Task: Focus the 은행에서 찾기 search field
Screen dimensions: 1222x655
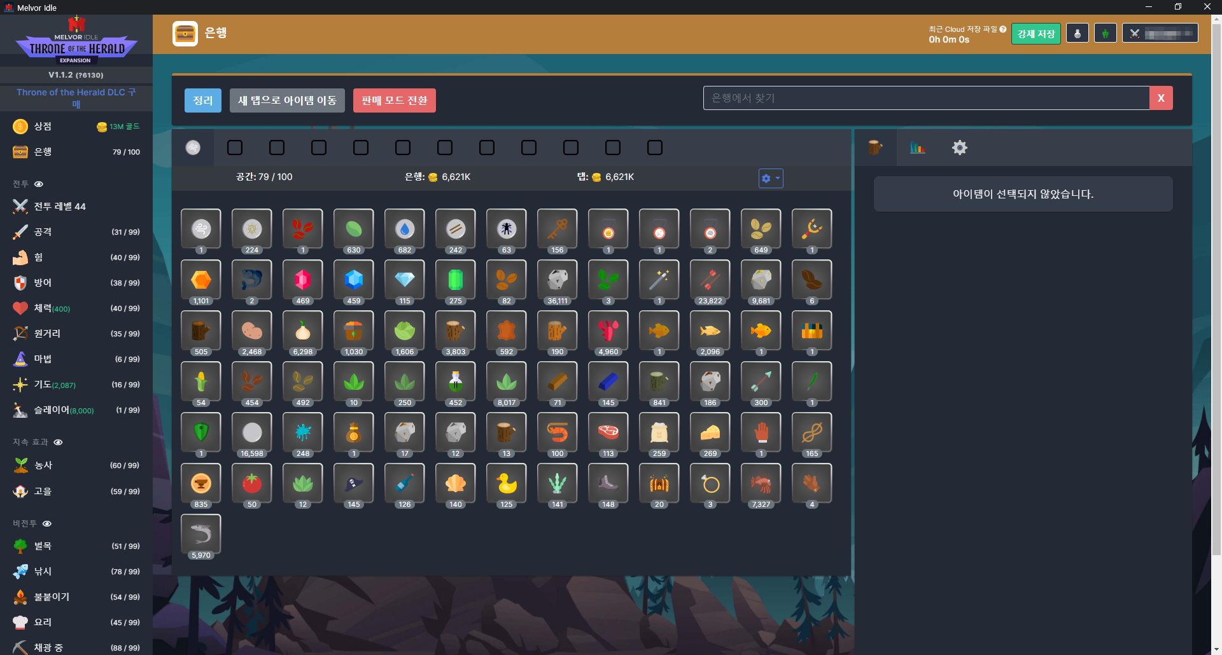Action: [x=926, y=98]
